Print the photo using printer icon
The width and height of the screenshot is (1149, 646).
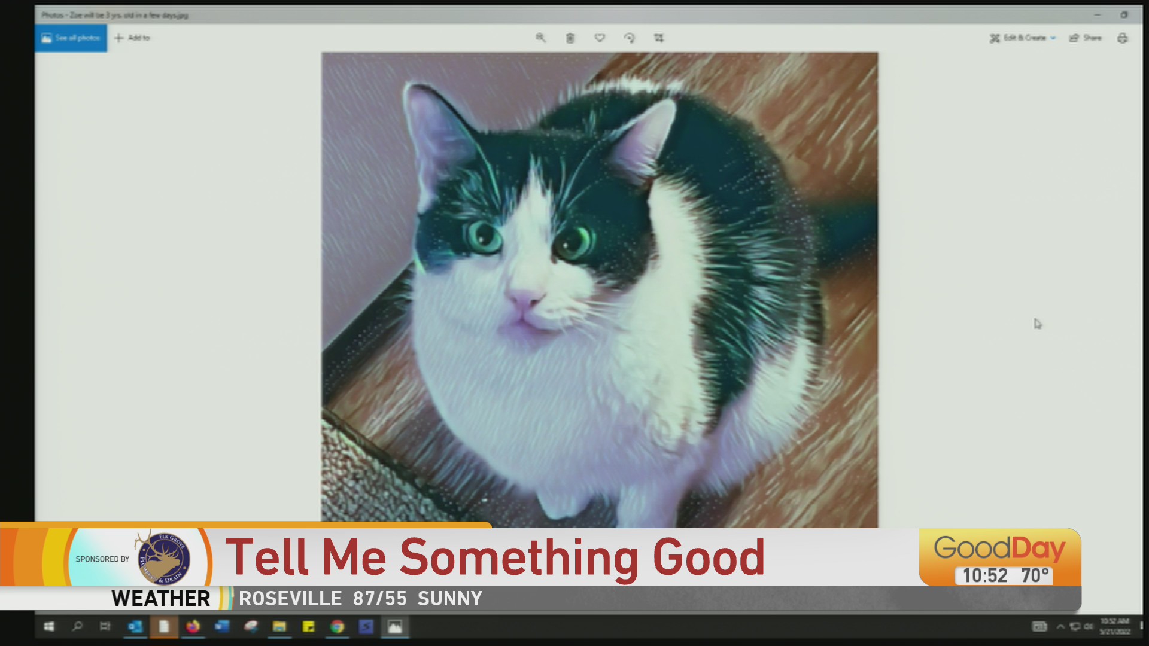1123,38
